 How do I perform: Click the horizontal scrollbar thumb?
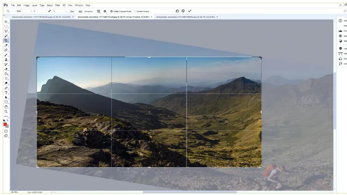click(x=190, y=192)
